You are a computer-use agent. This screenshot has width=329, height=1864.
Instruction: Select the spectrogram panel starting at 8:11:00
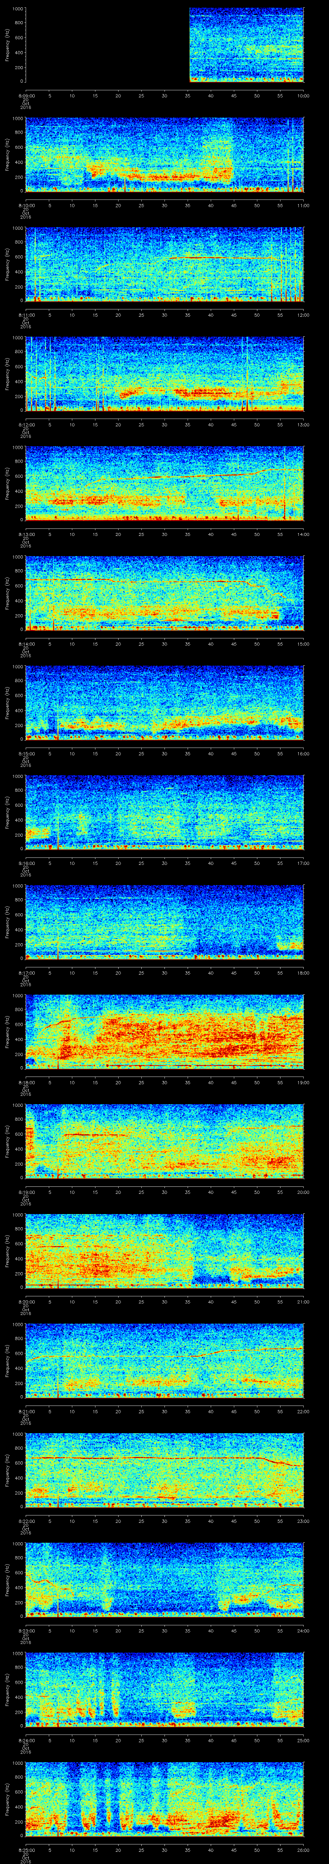pos(165,264)
